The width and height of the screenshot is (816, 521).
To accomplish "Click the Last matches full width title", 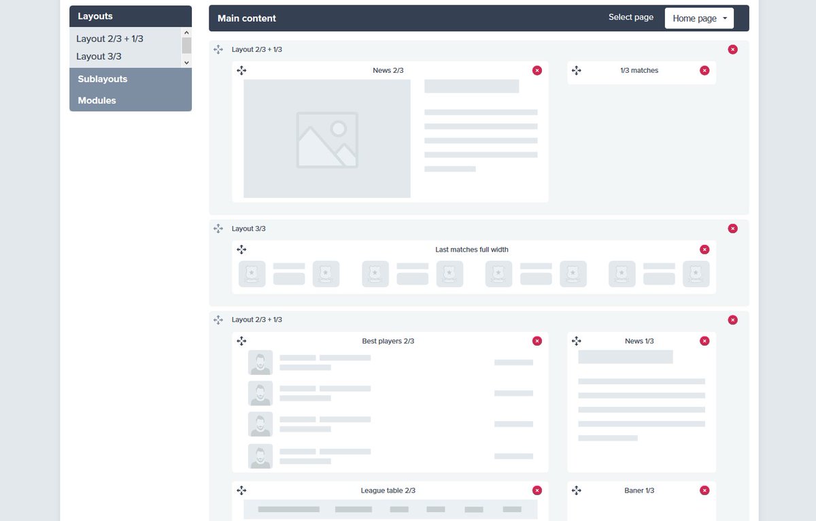I will pyautogui.click(x=472, y=250).
